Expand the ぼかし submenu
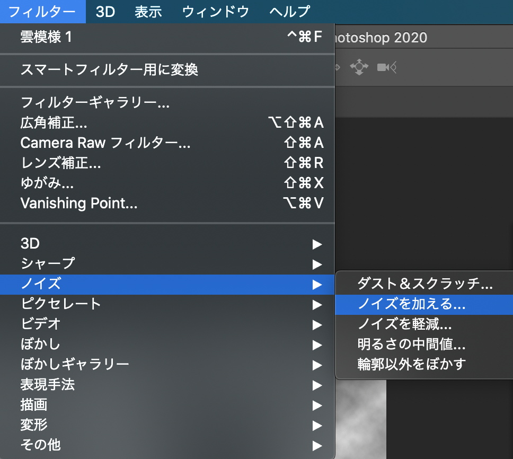The image size is (513, 459). tap(167, 345)
